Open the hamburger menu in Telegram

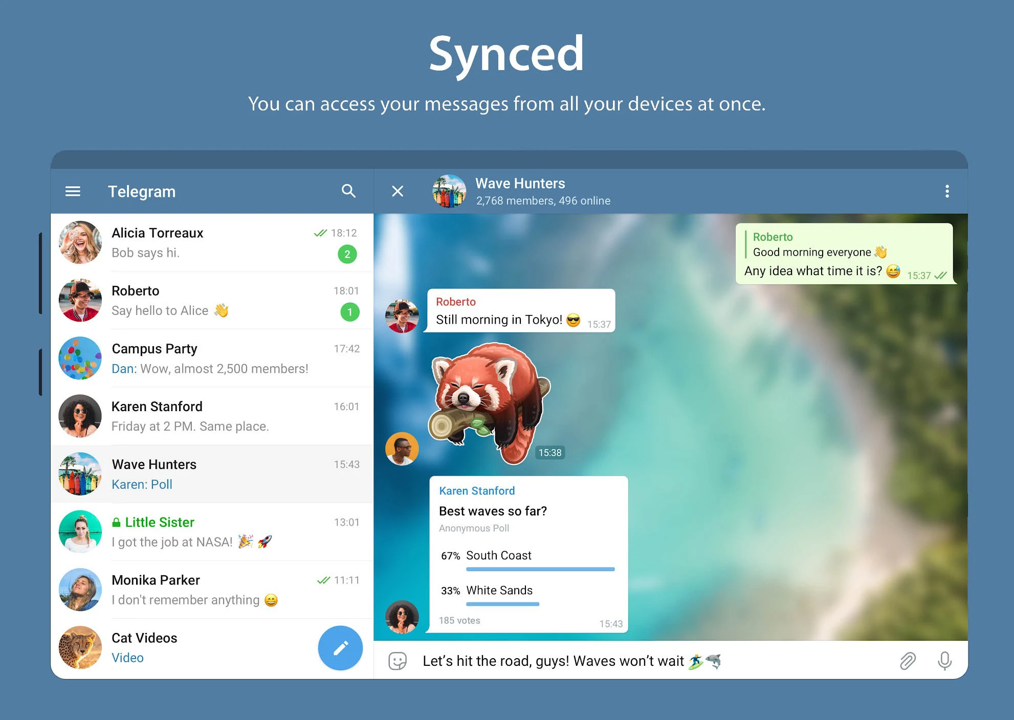coord(73,191)
